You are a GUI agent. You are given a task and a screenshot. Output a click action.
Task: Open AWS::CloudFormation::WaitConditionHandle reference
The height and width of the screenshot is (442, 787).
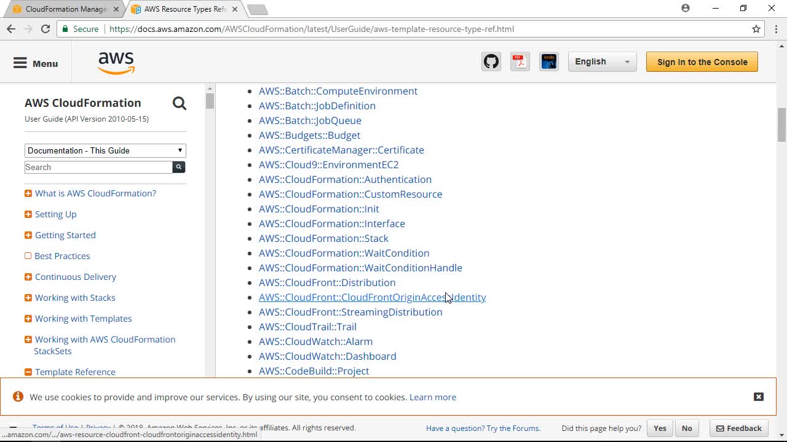pos(360,268)
